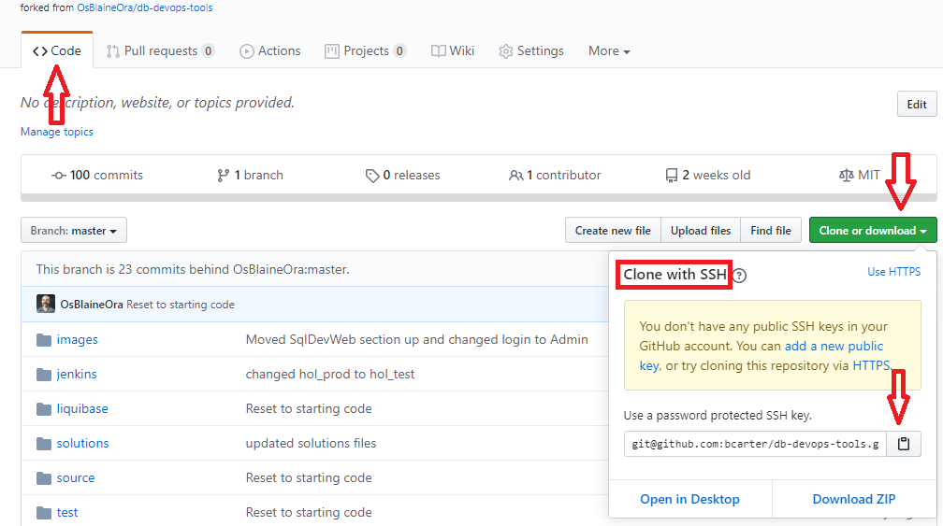Click Download ZIP
943x526 pixels.
[x=854, y=499]
